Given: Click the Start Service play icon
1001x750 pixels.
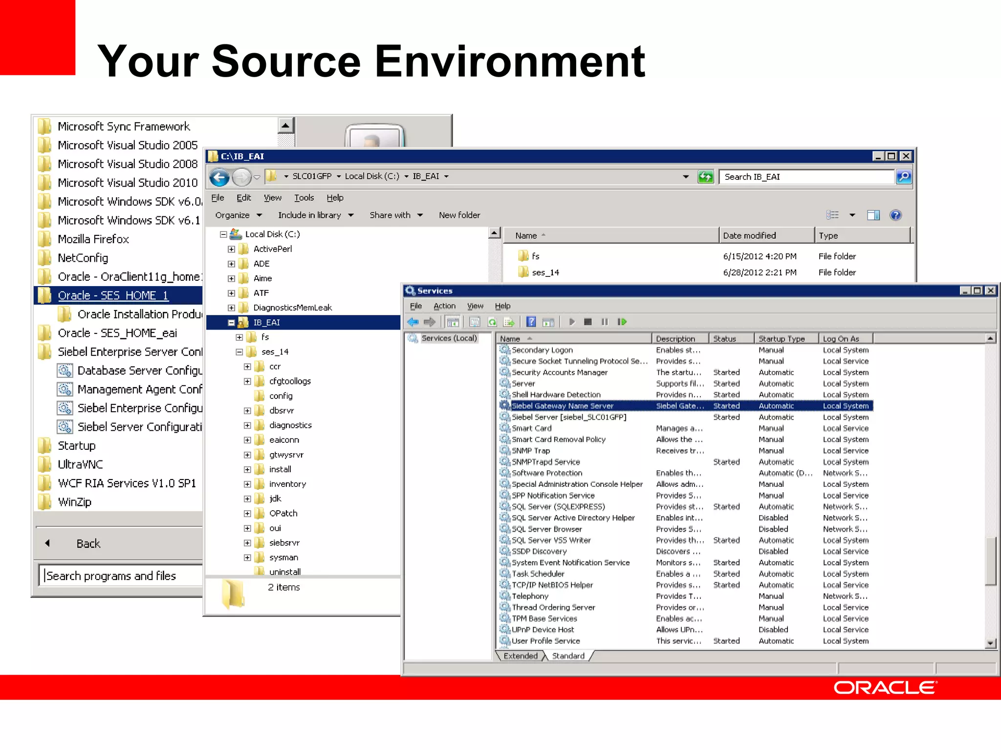Looking at the screenshot, I should [572, 322].
